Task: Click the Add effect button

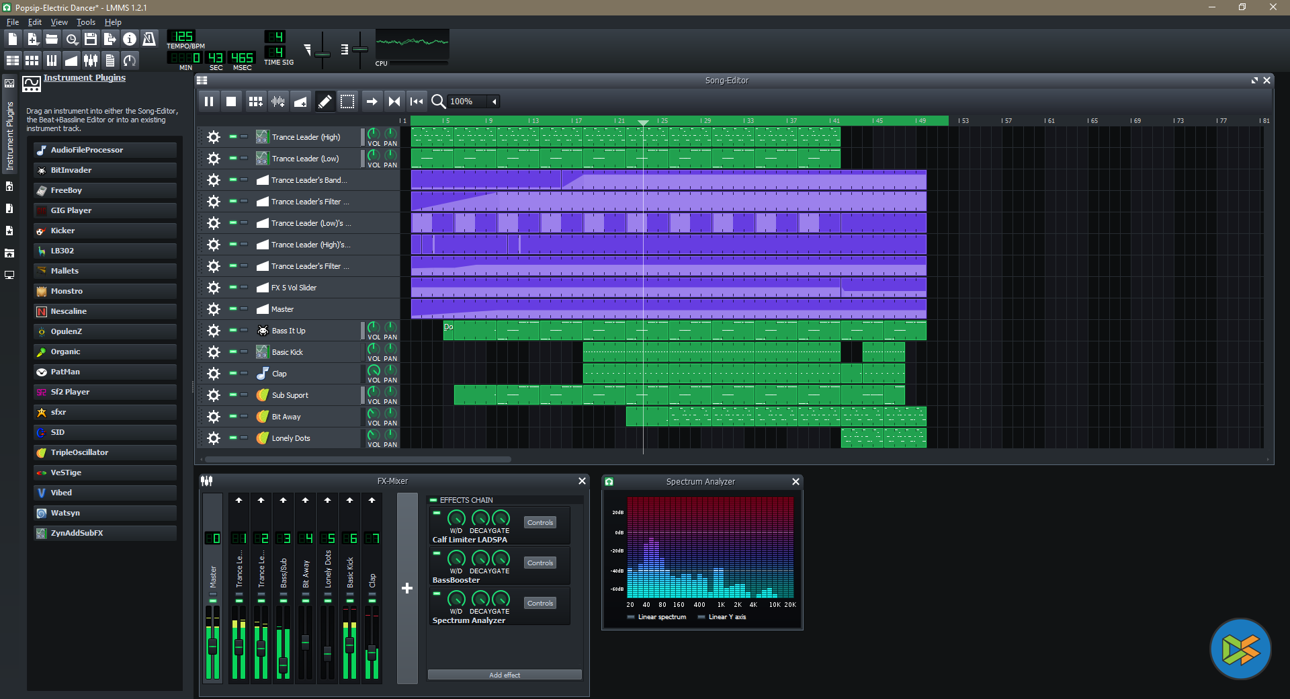Action: (505, 675)
